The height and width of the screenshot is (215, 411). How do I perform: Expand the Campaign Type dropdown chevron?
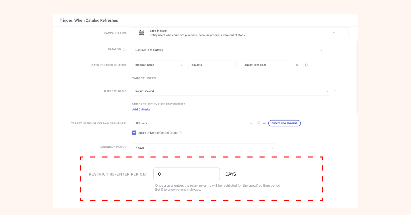click(334, 33)
